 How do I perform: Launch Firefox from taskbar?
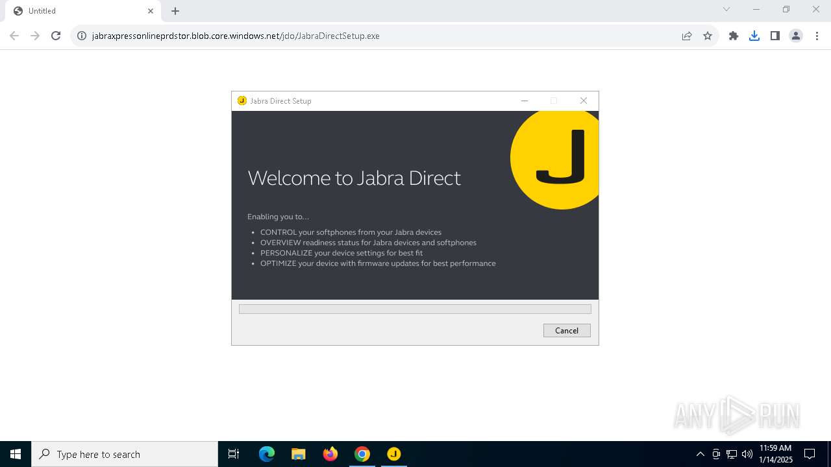coord(330,454)
